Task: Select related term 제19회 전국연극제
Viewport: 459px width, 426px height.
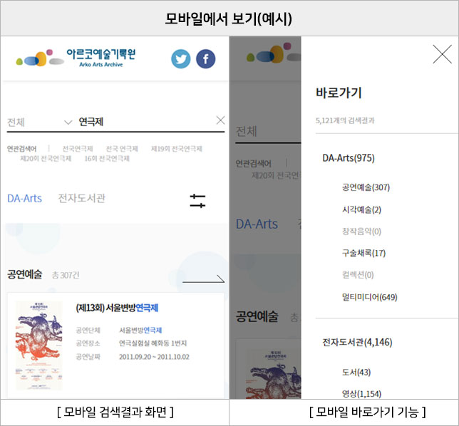Action: [177, 149]
